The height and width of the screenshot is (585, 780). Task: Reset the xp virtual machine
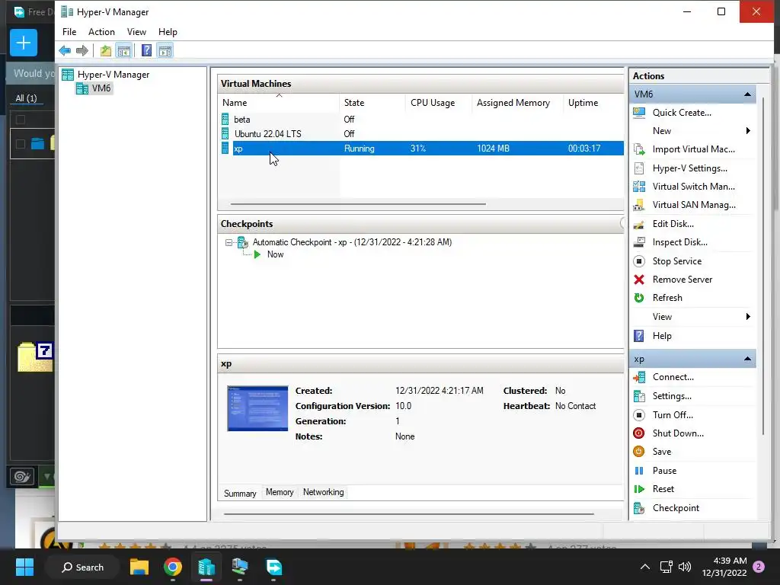[663, 489]
